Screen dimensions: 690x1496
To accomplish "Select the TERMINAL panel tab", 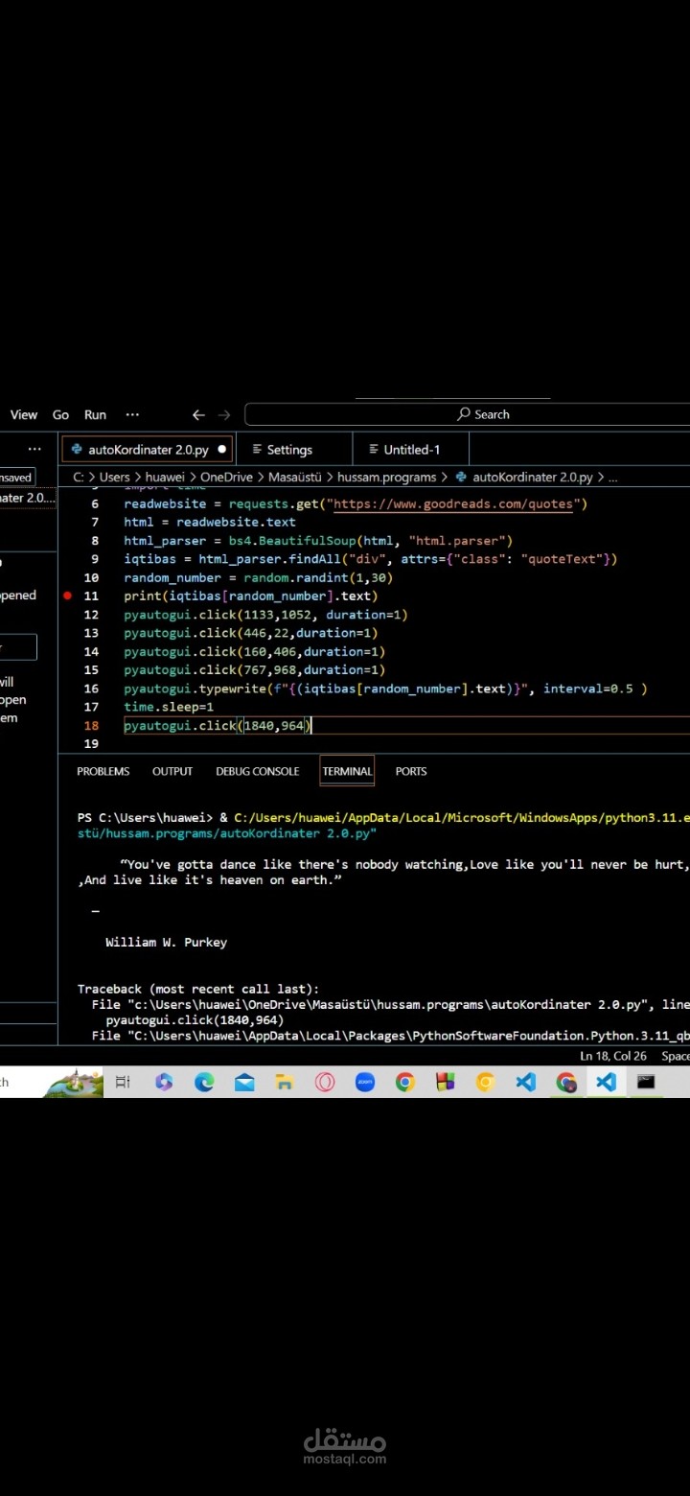I will [347, 771].
